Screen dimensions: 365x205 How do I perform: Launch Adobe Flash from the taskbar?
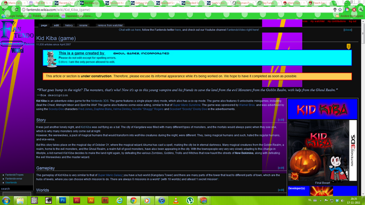(76, 200)
